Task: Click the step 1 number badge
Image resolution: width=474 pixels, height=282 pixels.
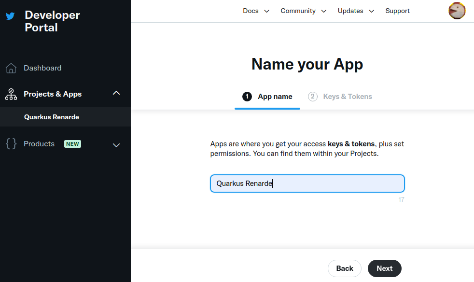Action: coord(247,97)
